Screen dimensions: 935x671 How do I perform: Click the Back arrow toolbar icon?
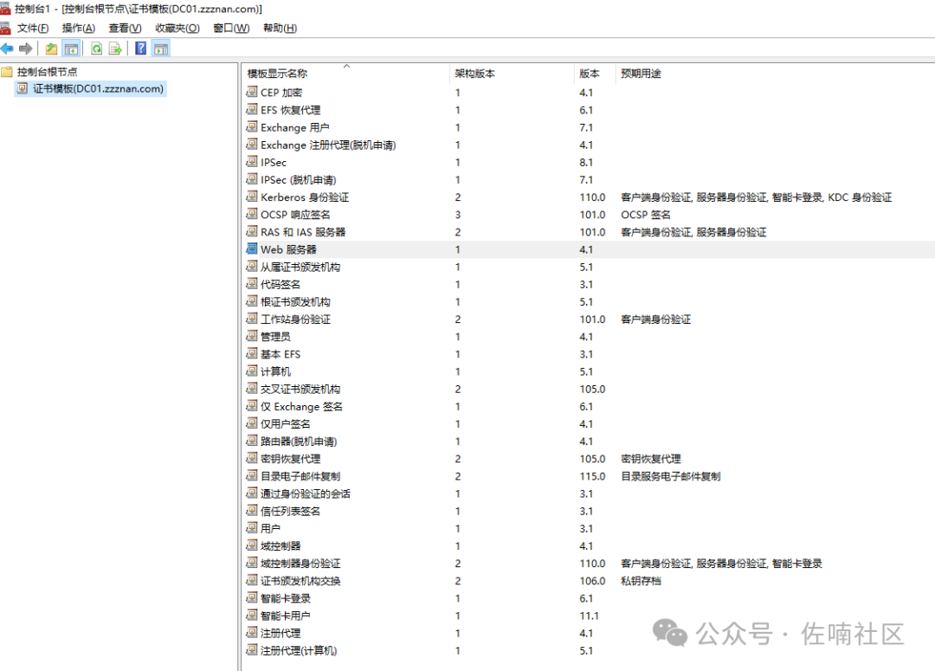click(7, 48)
